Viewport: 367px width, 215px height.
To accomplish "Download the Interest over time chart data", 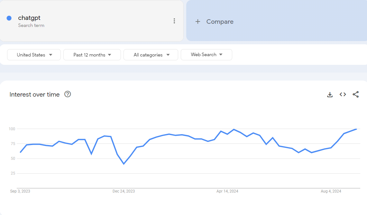I will click(330, 94).
